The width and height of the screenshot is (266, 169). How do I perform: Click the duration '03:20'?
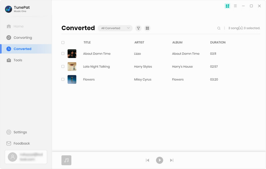point(214,80)
